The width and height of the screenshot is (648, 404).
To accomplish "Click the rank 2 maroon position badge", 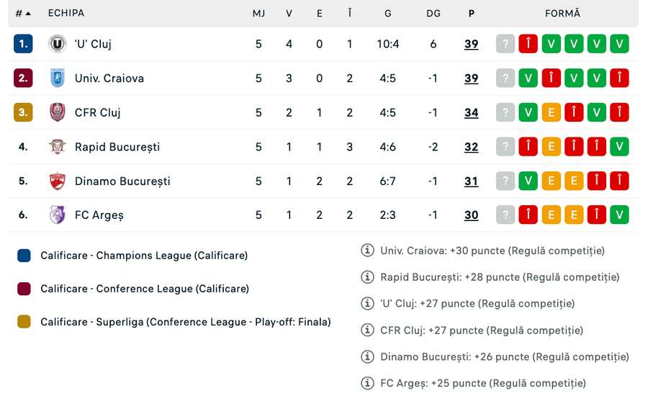I will 23,78.
